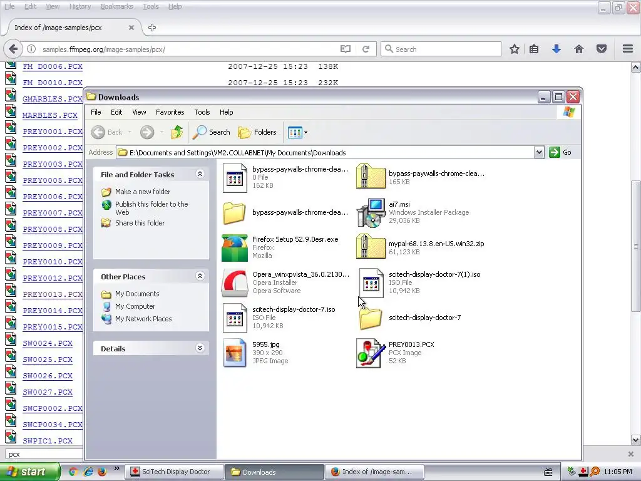Select the bypass-paywalls 165 KB zip icon
The width and height of the screenshot is (641, 481).
pyautogui.click(x=371, y=176)
